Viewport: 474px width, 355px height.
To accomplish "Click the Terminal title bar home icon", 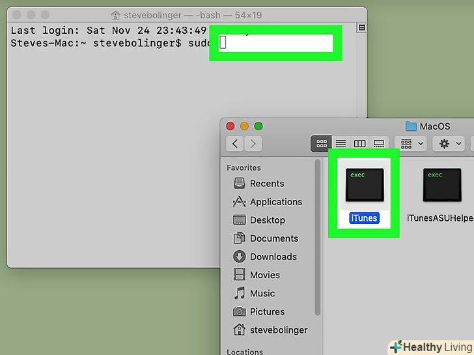I will (115, 15).
